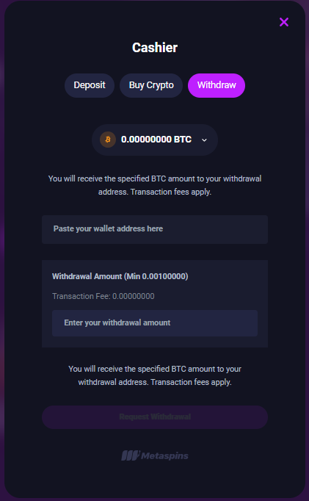
Task: Open the Buy Crypto tab
Action: pyautogui.click(x=151, y=85)
